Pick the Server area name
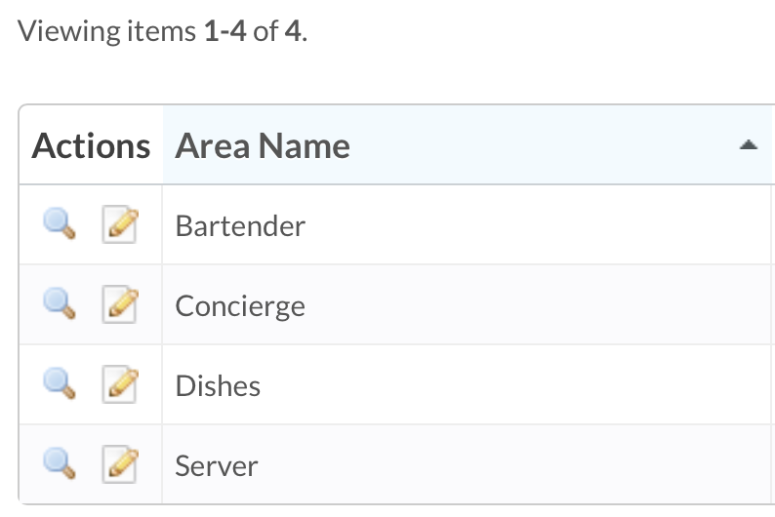The height and width of the screenshot is (517, 775). pos(217,466)
